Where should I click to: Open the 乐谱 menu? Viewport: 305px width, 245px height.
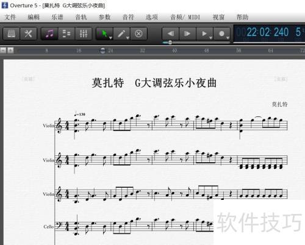pyautogui.click(x=57, y=17)
